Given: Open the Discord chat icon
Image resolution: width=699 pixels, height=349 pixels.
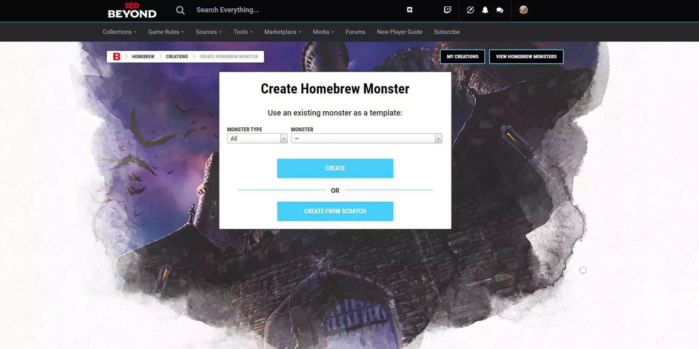Looking at the screenshot, I should click(410, 10).
